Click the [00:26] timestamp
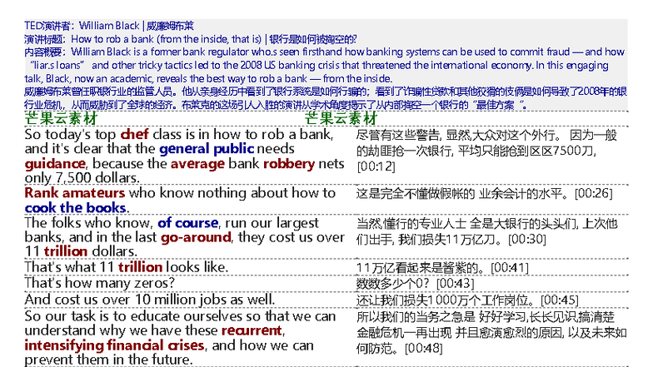The height and width of the screenshot is (367, 653). 593,194
